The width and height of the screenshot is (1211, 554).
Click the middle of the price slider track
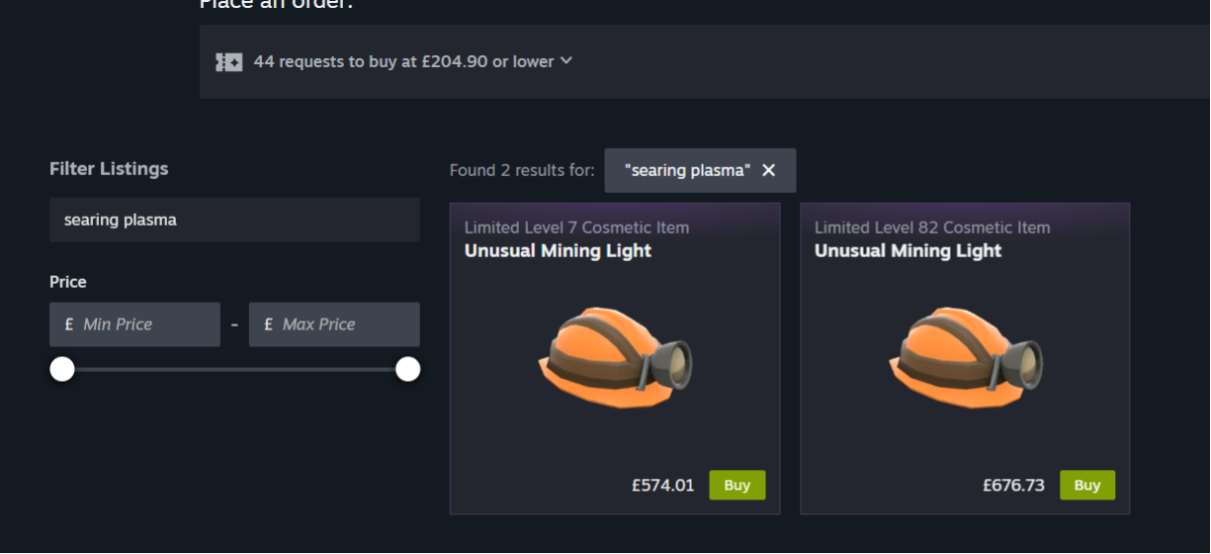point(235,369)
